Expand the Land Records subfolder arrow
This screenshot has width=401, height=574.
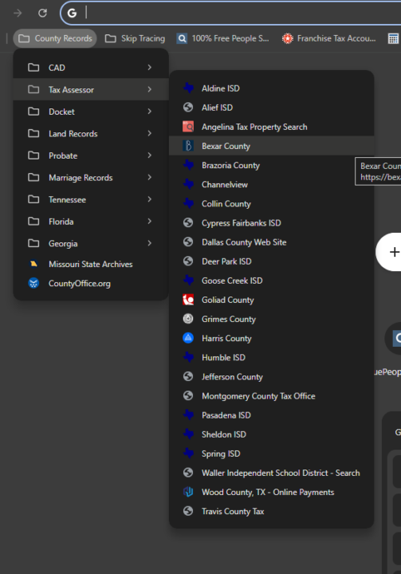(x=149, y=133)
